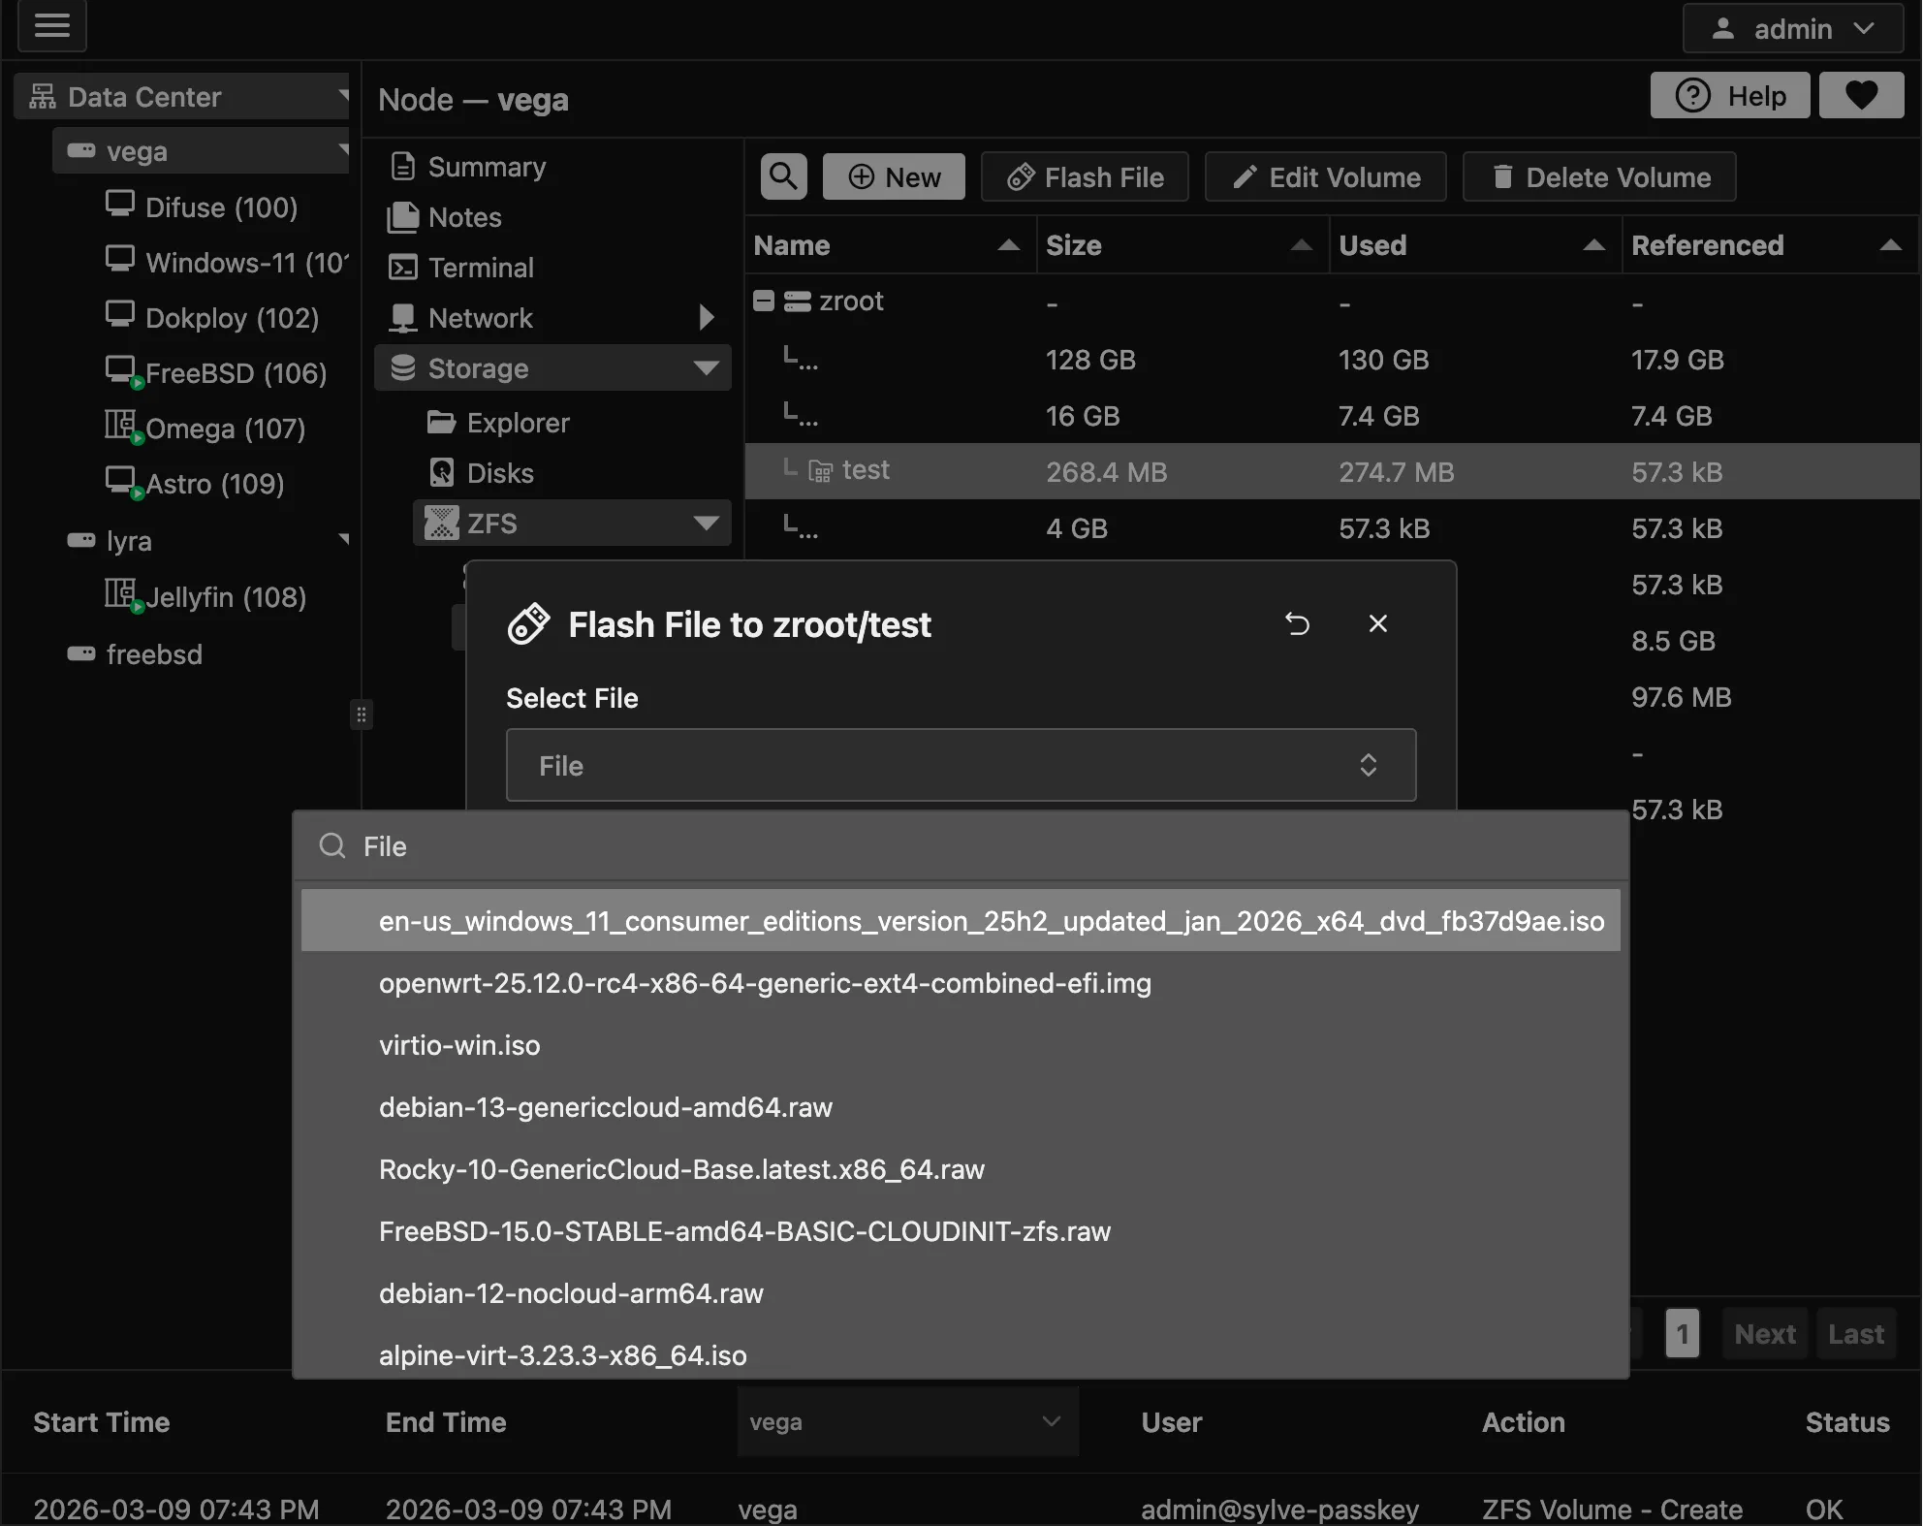Open the vega node filter dropdown

(907, 1421)
